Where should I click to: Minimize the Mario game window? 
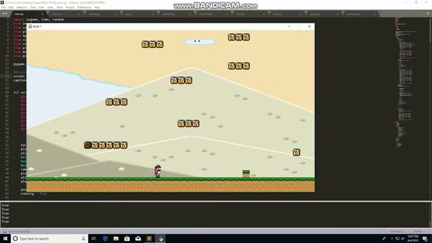289,26
